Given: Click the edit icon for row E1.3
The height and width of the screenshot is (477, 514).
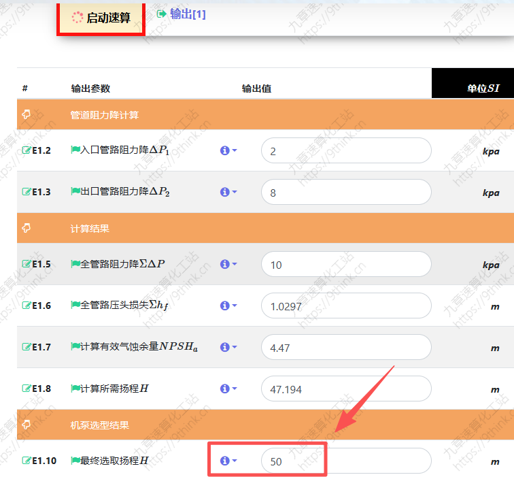Looking at the screenshot, I should pos(27,192).
